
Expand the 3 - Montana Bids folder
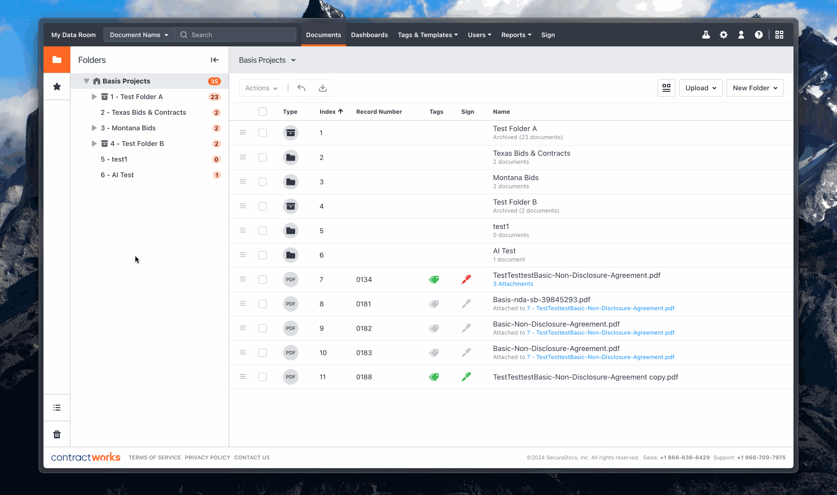(94, 128)
